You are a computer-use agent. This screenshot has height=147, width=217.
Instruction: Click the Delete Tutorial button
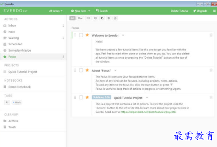click(180, 11)
